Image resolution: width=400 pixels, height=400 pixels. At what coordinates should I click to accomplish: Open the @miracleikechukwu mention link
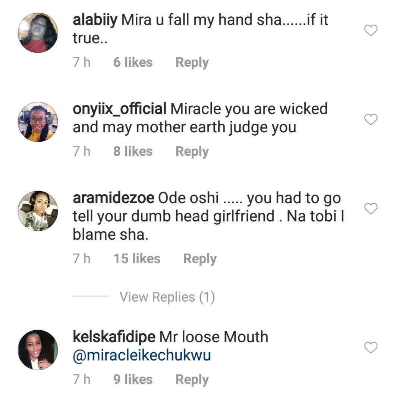click(142, 355)
